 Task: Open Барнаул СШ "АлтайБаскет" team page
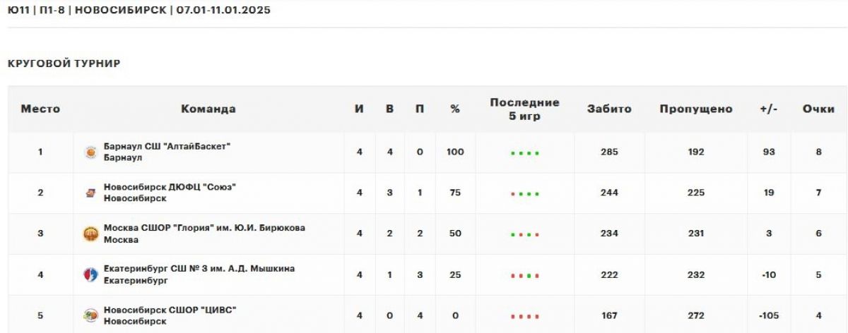(167, 146)
